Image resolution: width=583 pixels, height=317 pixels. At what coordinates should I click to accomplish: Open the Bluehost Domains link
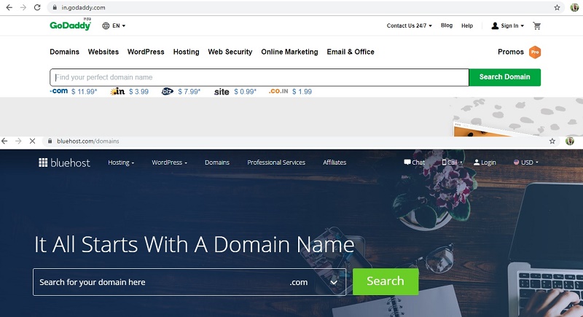coord(217,163)
